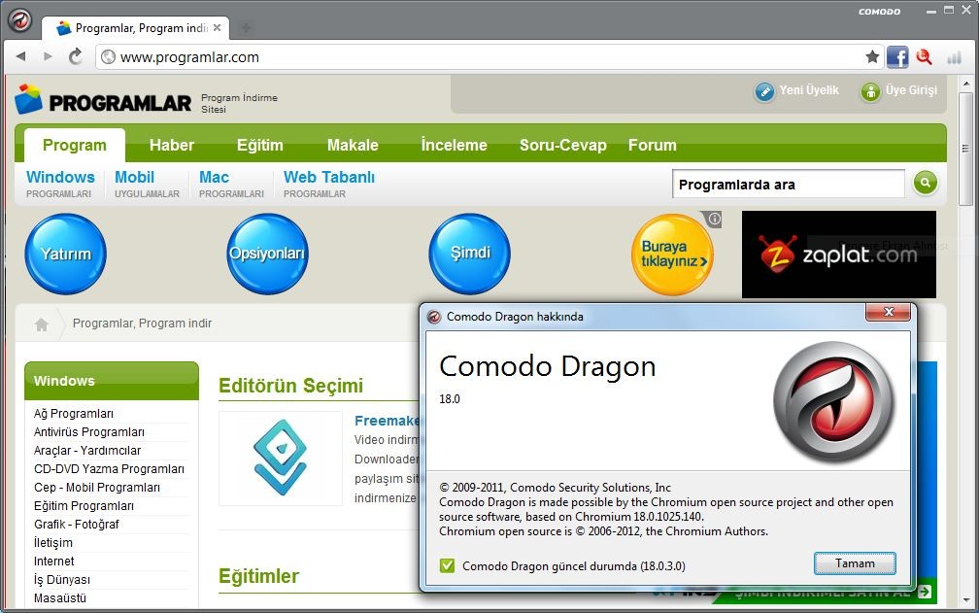Close the Comodo Dragon hakkında dialog
Image resolution: width=979 pixels, height=613 pixels.
[889, 312]
